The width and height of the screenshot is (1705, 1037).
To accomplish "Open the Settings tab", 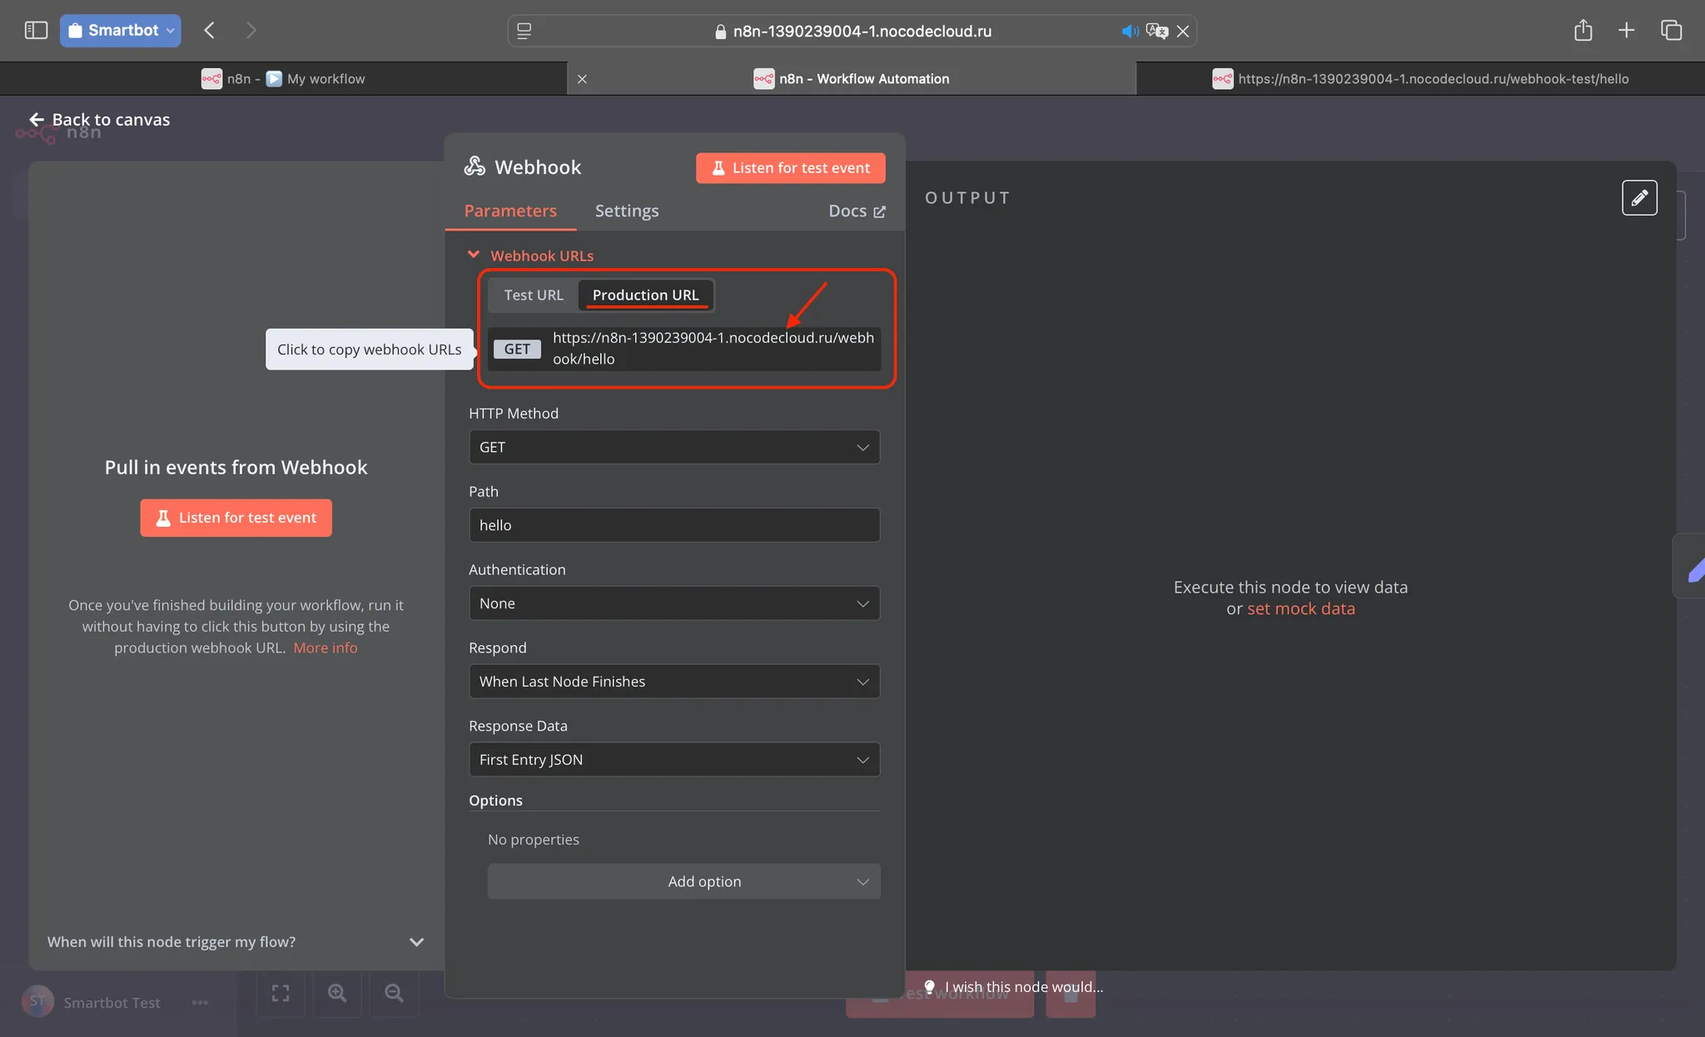I will pos(627,211).
